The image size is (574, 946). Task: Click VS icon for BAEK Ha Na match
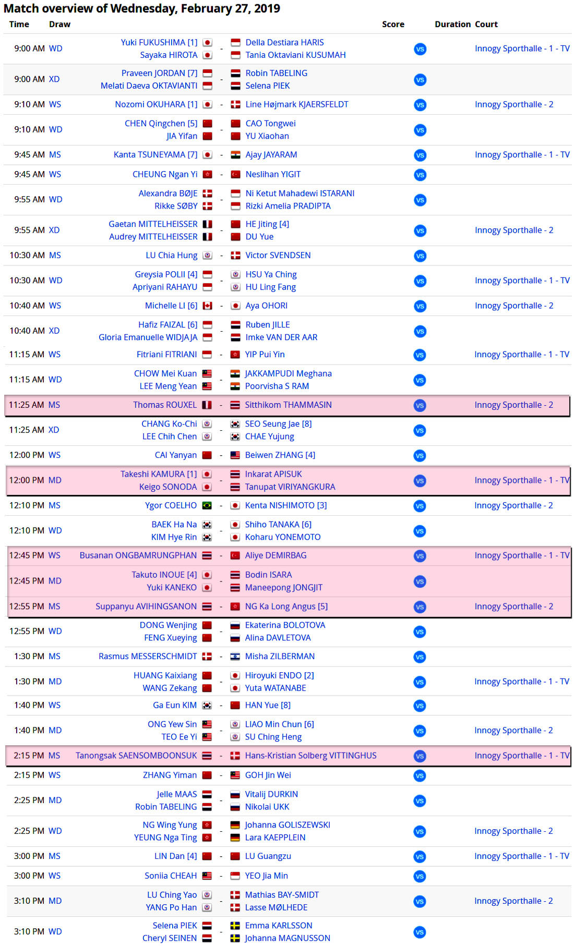[x=420, y=531]
